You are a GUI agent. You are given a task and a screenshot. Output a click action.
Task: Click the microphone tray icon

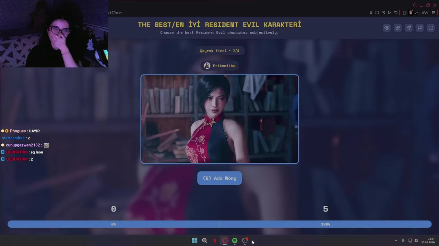click(x=403, y=241)
